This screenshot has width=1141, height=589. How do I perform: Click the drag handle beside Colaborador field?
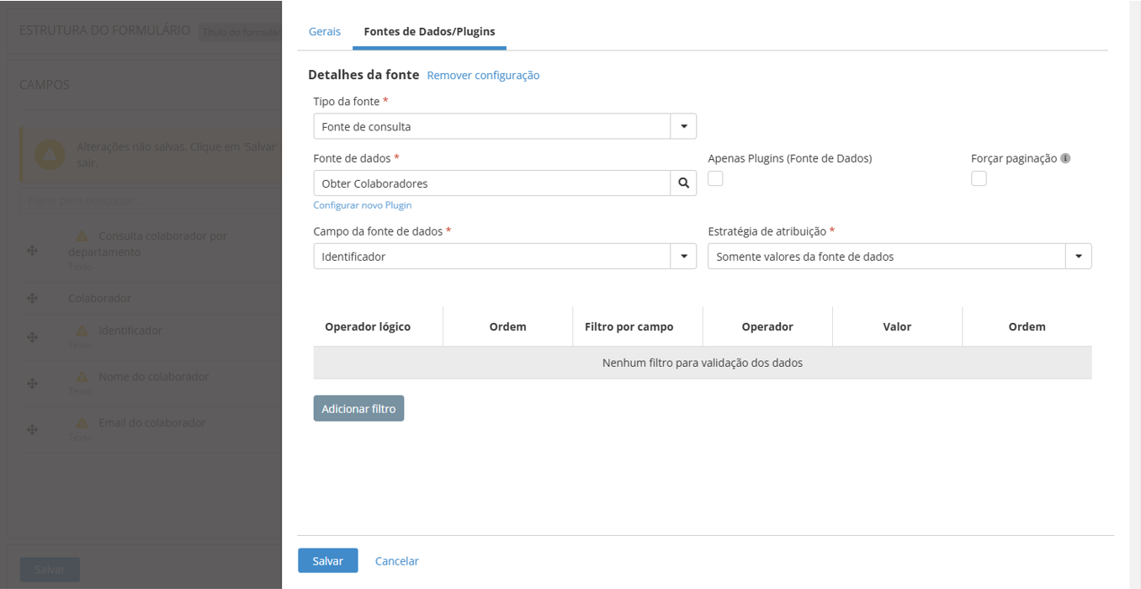pos(32,298)
